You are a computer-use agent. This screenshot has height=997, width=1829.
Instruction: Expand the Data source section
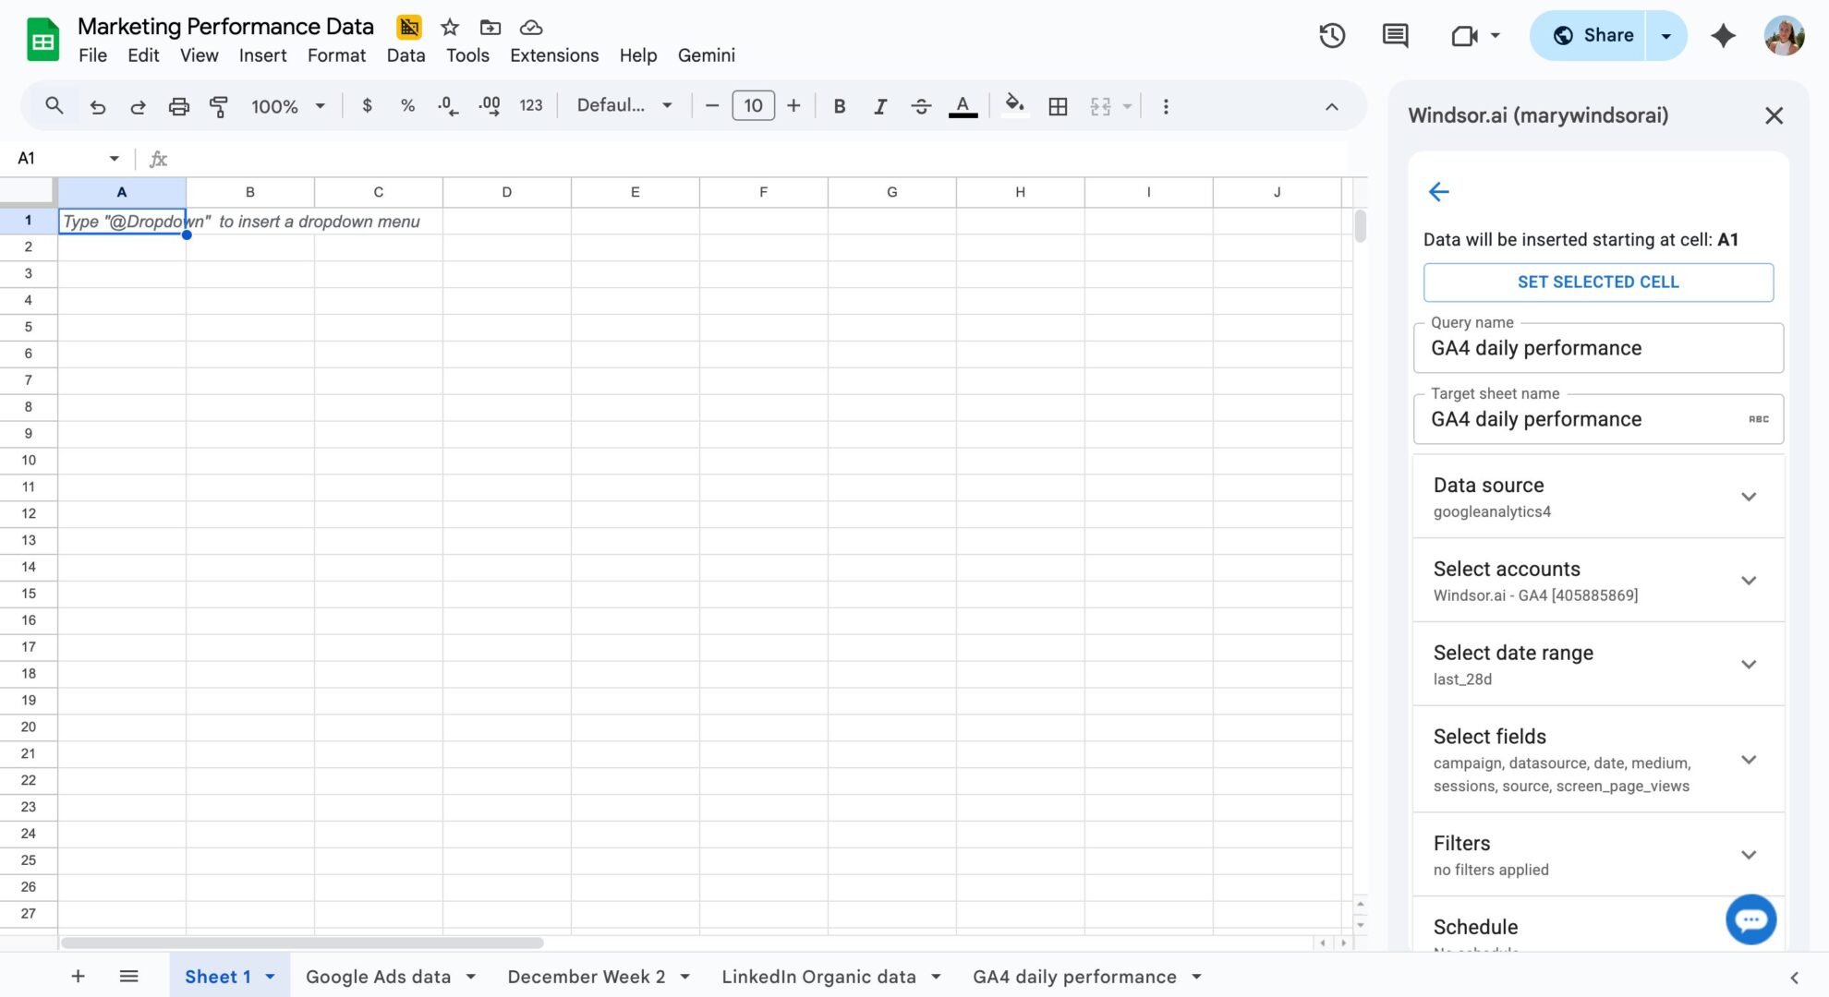coord(1598,497)
